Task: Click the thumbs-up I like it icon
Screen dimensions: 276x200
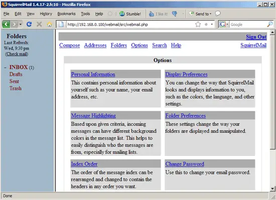Action: (x=152, y=14)
